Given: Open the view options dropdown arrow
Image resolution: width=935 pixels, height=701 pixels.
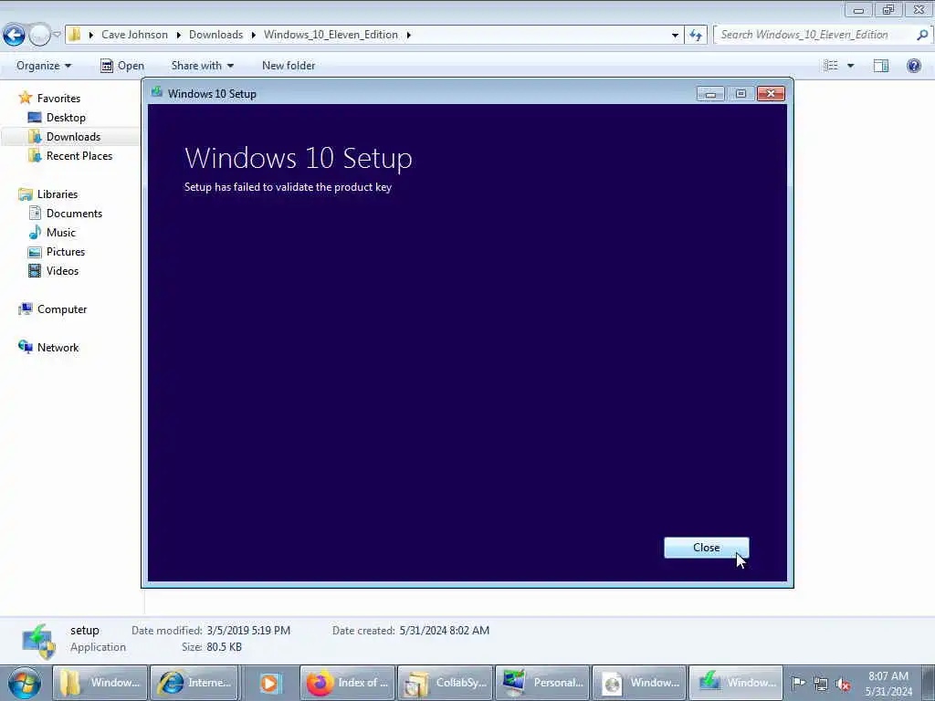Looking at the screenshot, I should pyautogui.click(x=850, y=66).
